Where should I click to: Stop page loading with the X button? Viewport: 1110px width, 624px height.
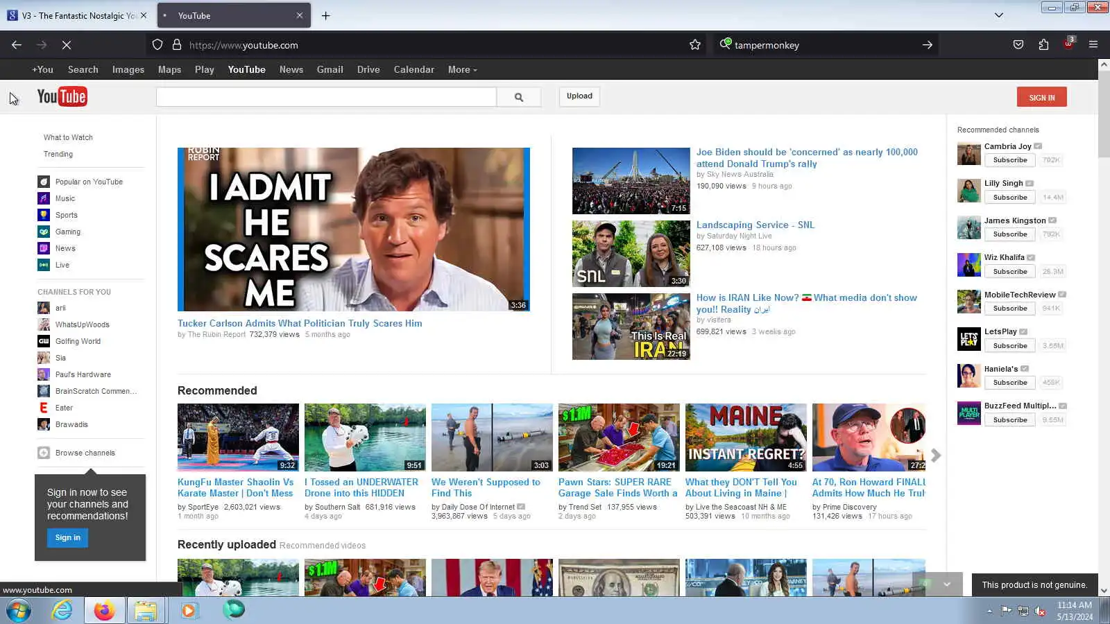pyautogui.click(x=67, y=45)
